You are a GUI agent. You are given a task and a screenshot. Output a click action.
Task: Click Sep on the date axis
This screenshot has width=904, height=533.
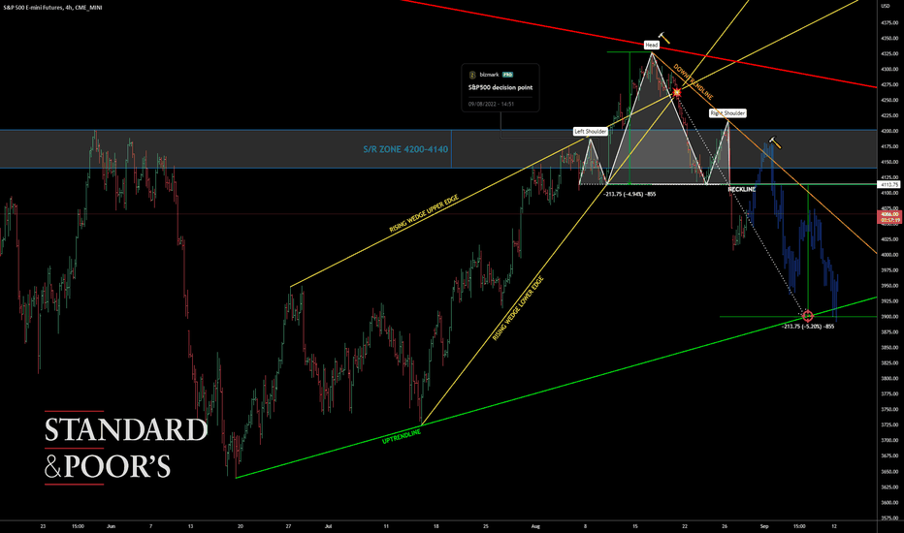click(764, 526)
